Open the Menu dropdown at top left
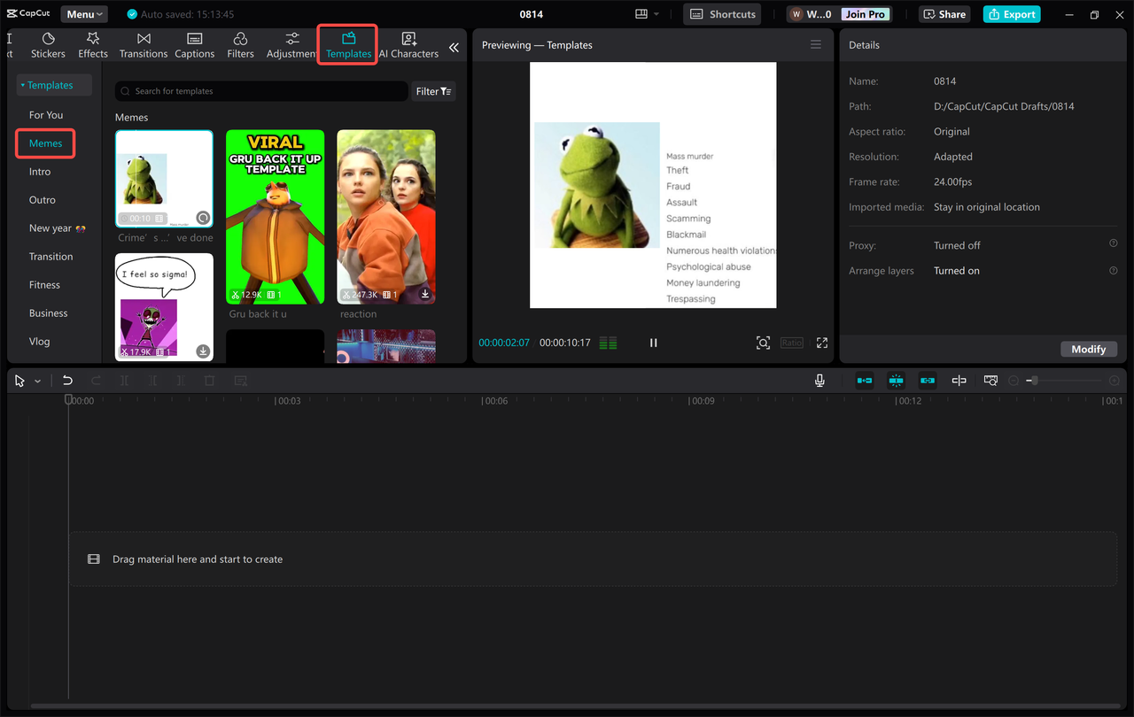 point(83,13)
